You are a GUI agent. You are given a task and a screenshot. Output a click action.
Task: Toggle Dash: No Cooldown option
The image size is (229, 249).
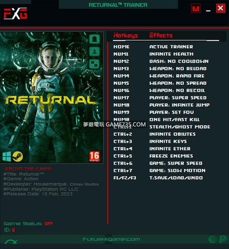click(179, 61)
